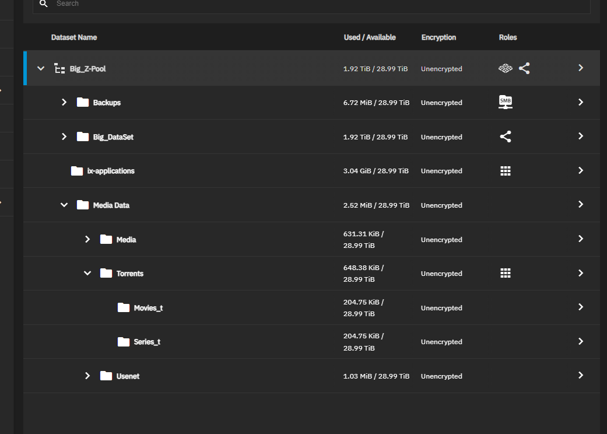Collapse the Media Data dataset

coord(64,205)
